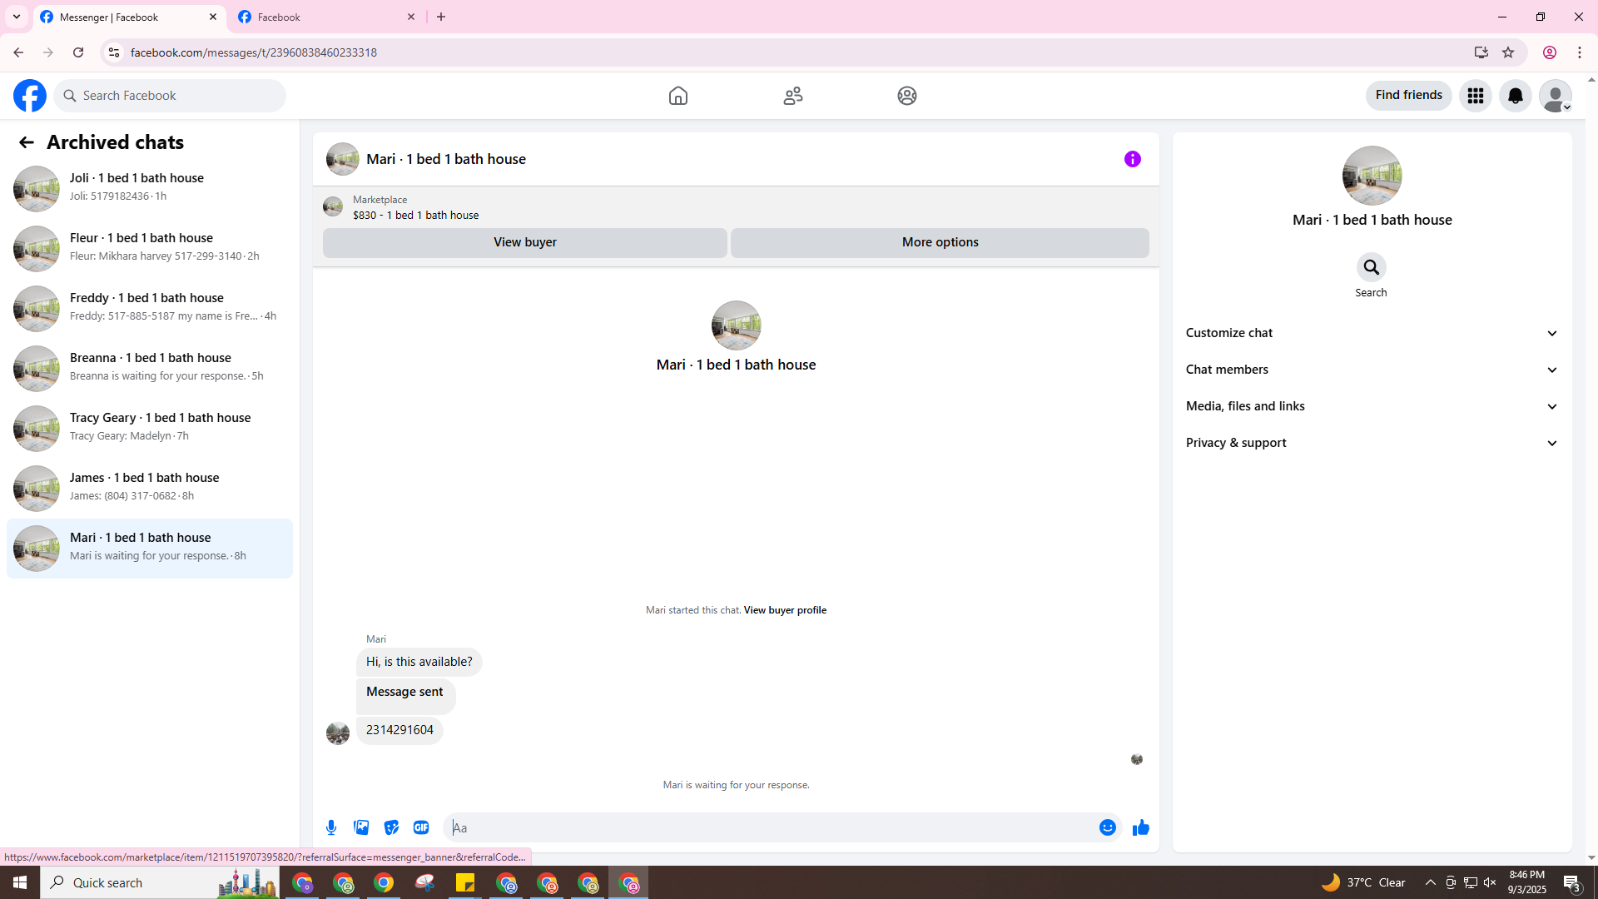Open the notifications bell
This screenshot has width=1598, height=899.
[x=1516, y=96]
